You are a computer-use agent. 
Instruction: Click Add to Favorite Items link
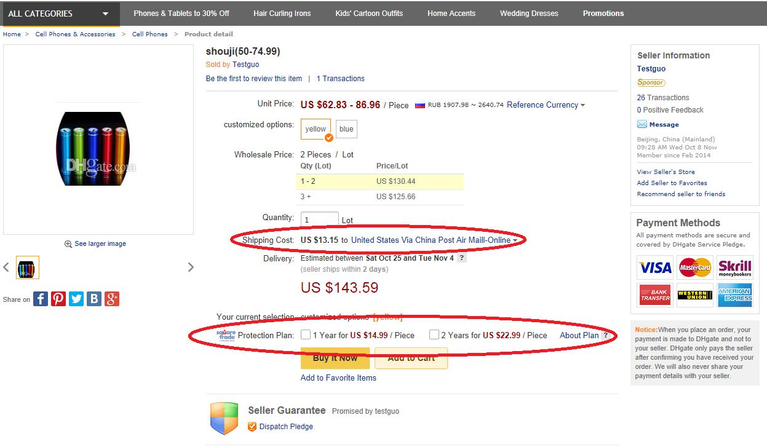pos(338,378)
